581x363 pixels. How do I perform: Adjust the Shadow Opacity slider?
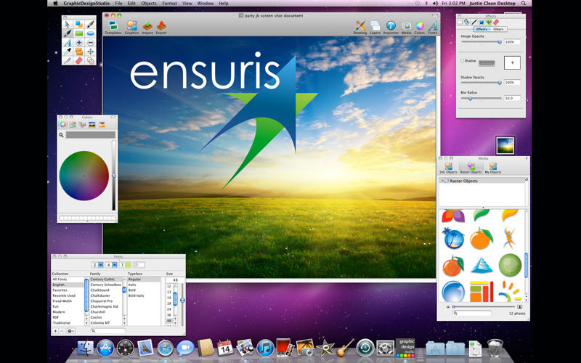482,83
